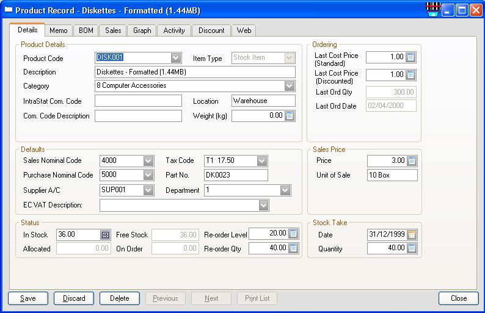Expand the Category dropdown list
Image resolution: width=485 pixels, height=313 pixels.
click(x=290, y=86)
